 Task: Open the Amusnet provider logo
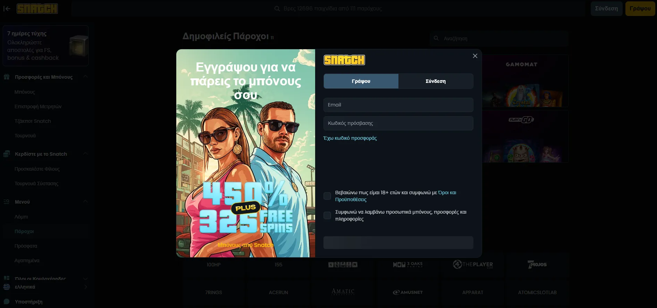tap(408, 292)
